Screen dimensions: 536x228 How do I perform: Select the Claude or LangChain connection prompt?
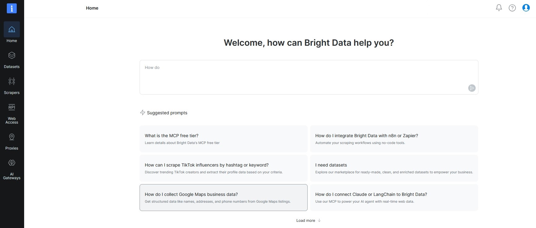[x=394, y=197]
